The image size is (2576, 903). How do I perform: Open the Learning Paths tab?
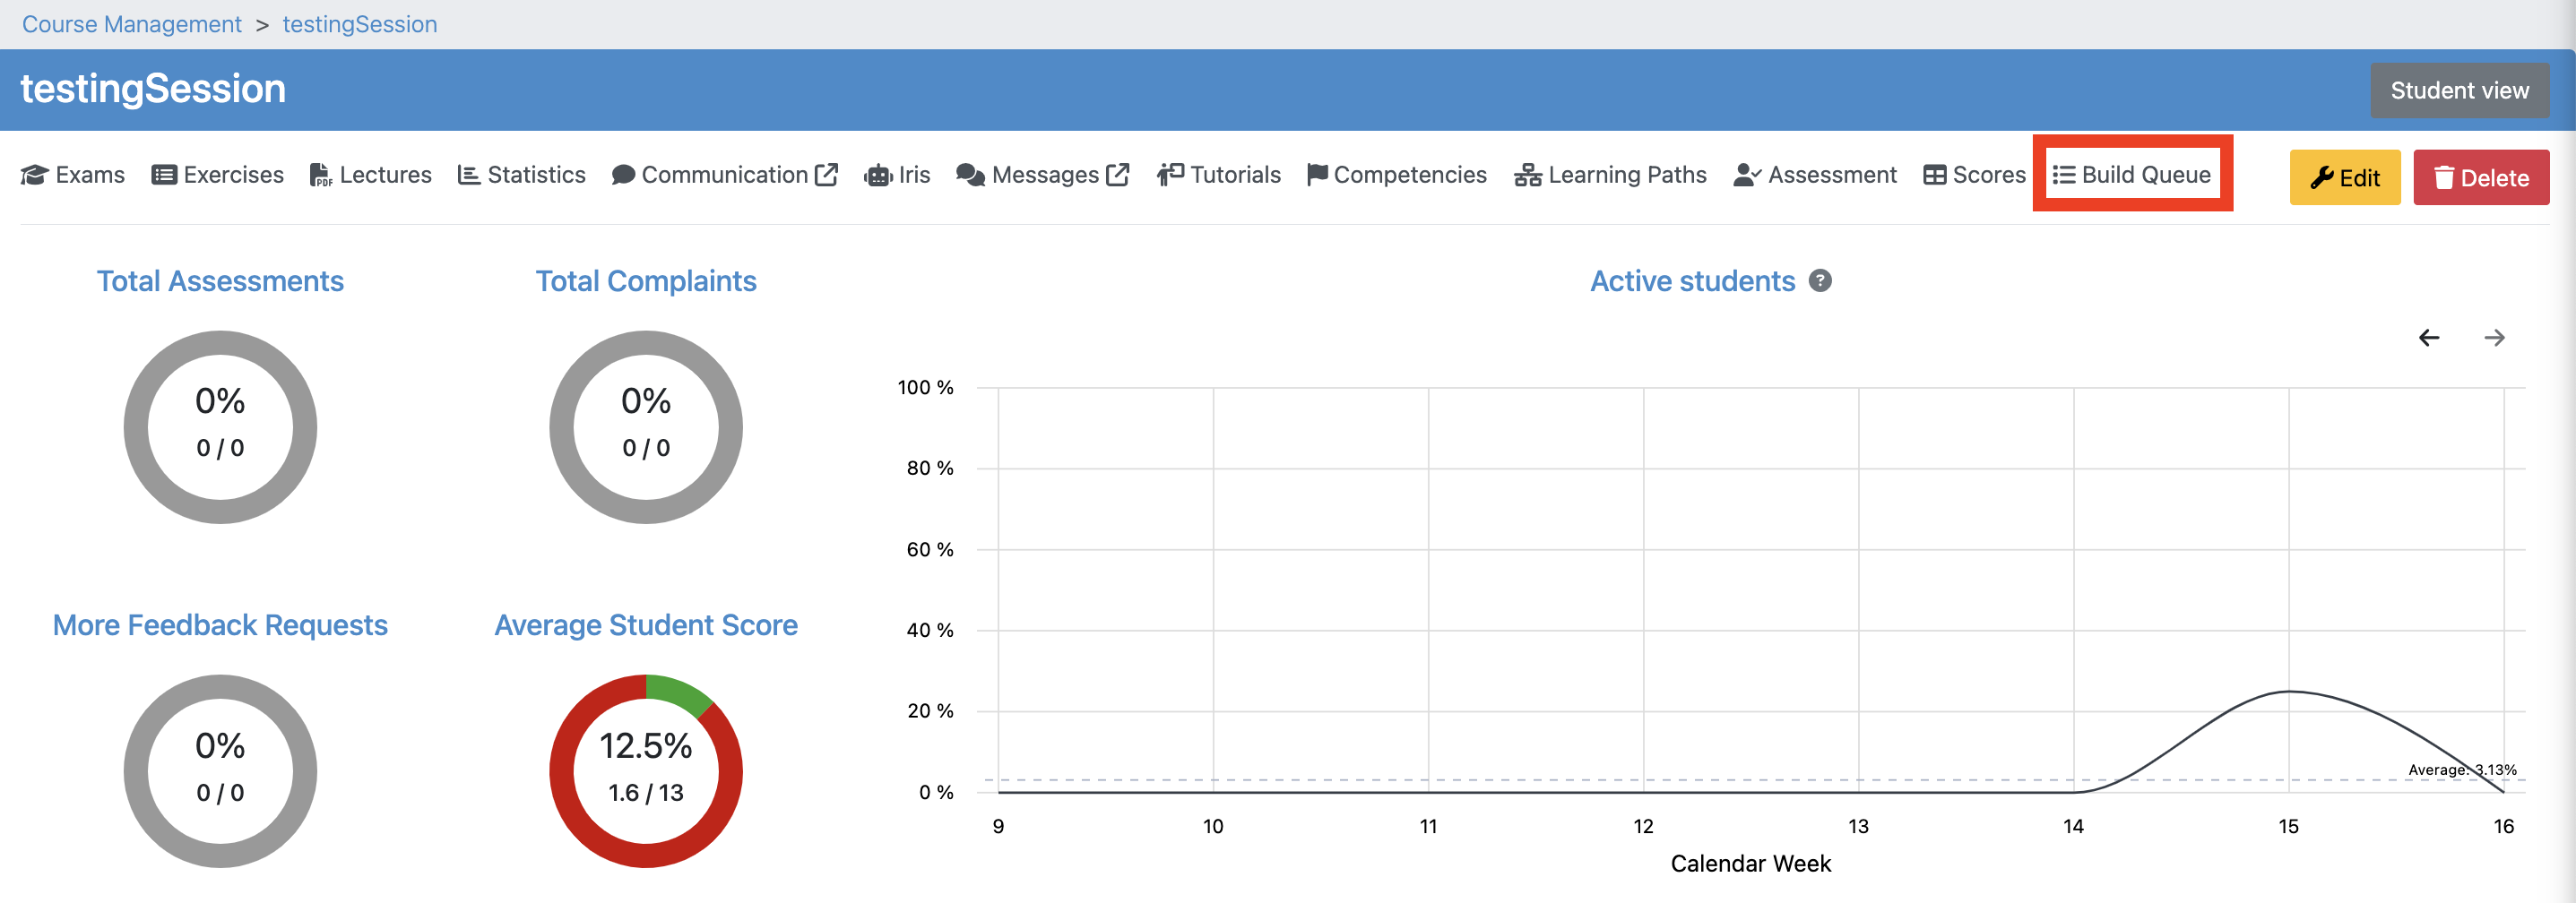pos(1611,175)
